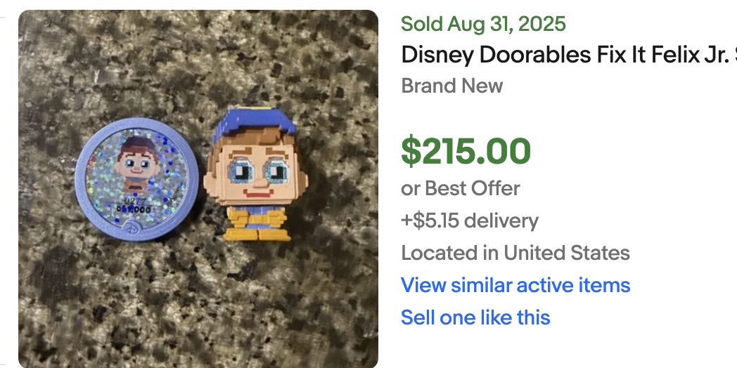This screenshot has width=737, height=368.
Task: Click the View similar active items link
Action: click(x=515, y=285)
